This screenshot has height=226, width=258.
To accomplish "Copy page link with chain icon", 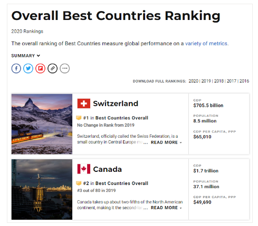I will pyautogui.click(x=52, y=68).
